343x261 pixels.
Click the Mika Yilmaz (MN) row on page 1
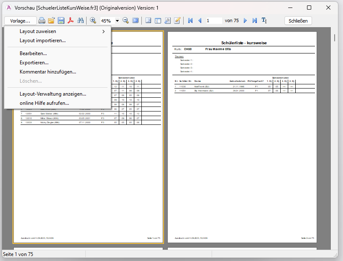(91, 118)
